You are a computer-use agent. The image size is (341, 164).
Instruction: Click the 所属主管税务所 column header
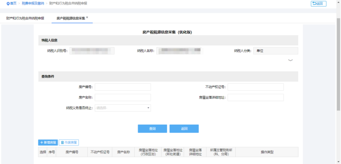pyautogui.click(x=221, y=152)
